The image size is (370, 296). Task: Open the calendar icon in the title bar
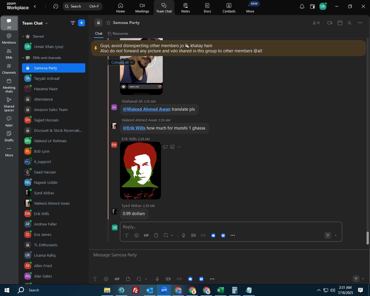(312, 6)
